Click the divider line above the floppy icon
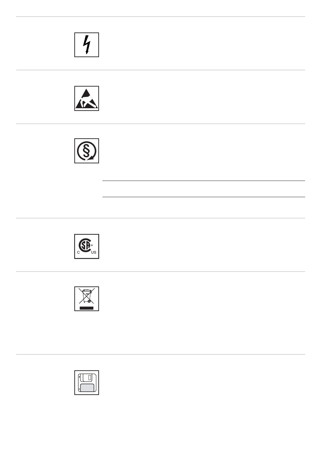Image resolution: width=321 pixels, height=466 pixels. coord(161,354)
